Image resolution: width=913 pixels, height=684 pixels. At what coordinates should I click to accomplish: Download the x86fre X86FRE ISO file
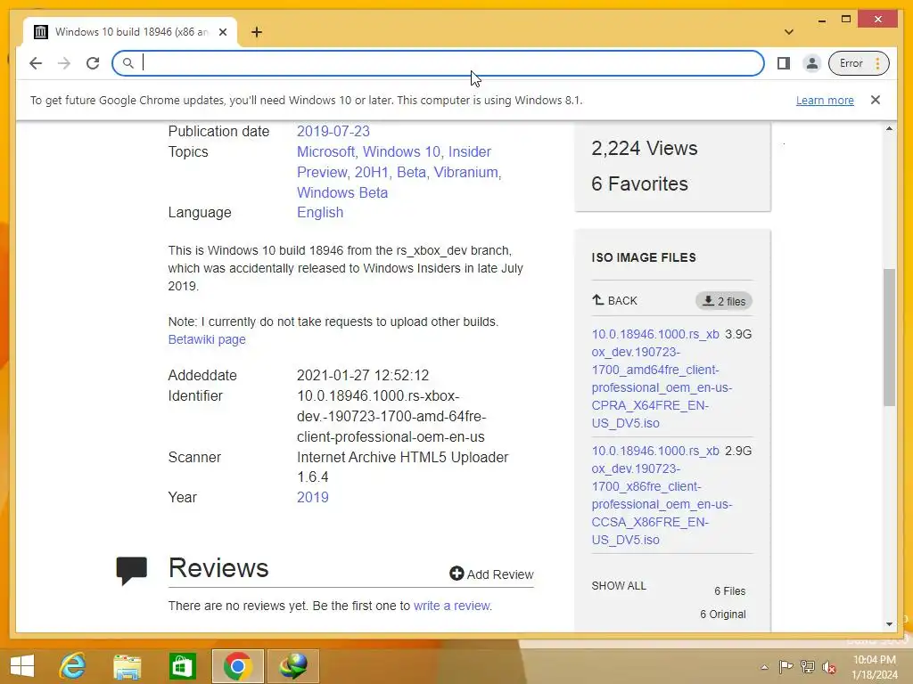(662, 495)
